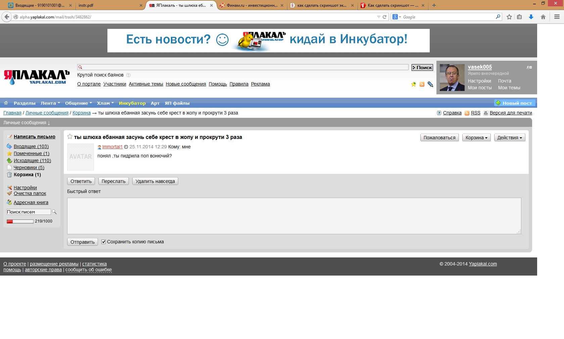Click the Настройки tools icon in mail sidebar
The width and height of the screenshot is (564, 339).
coord(9,188)
